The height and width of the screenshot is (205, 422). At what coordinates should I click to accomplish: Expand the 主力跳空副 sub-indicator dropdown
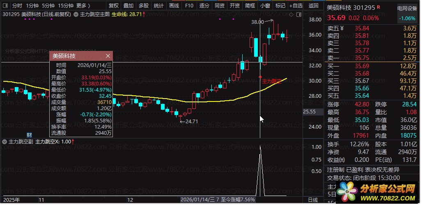pyautogui.click(x=4, y=141)
